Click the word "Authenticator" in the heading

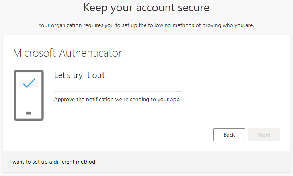pos(90,53)
